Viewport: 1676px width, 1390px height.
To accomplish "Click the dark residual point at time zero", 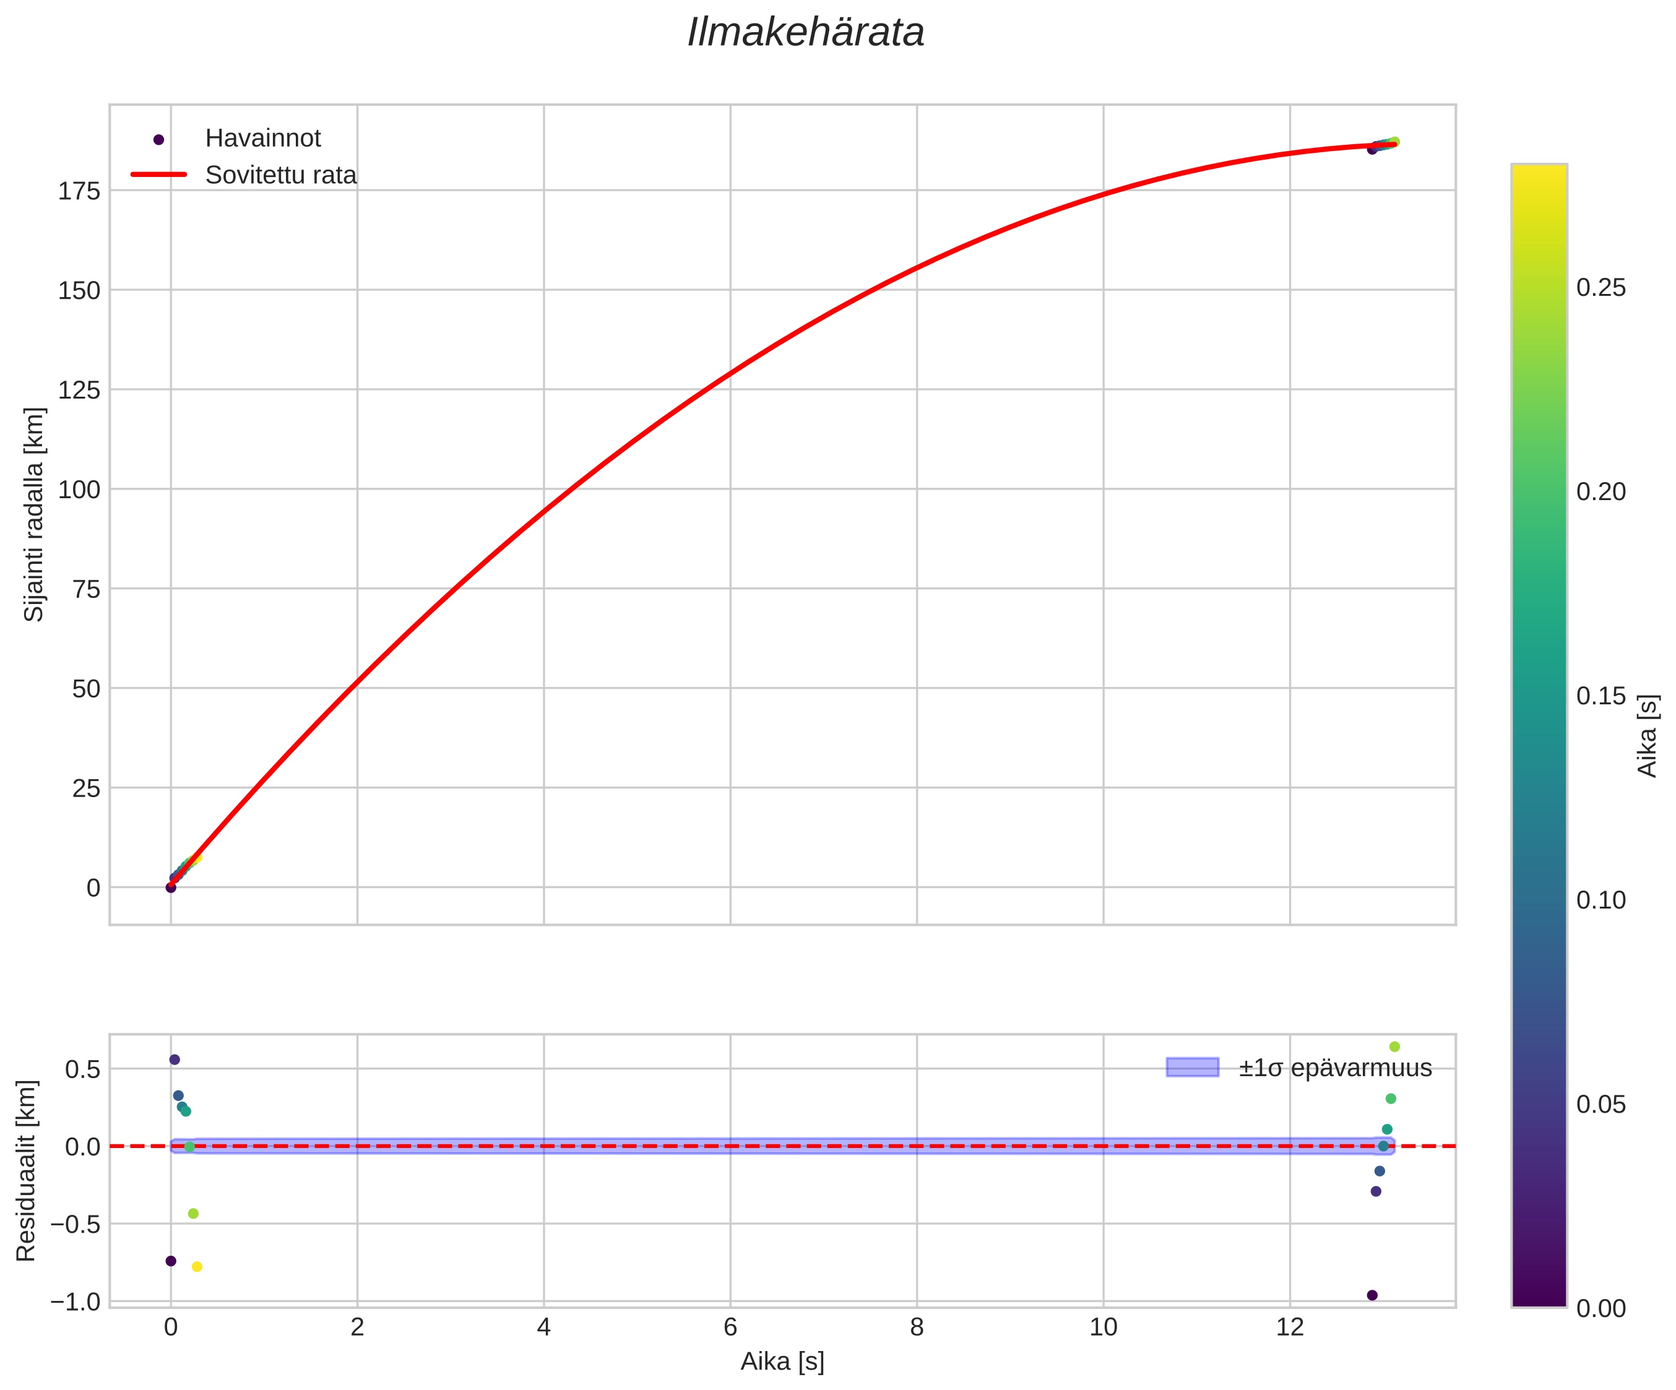I will (x=171, y=1261).
